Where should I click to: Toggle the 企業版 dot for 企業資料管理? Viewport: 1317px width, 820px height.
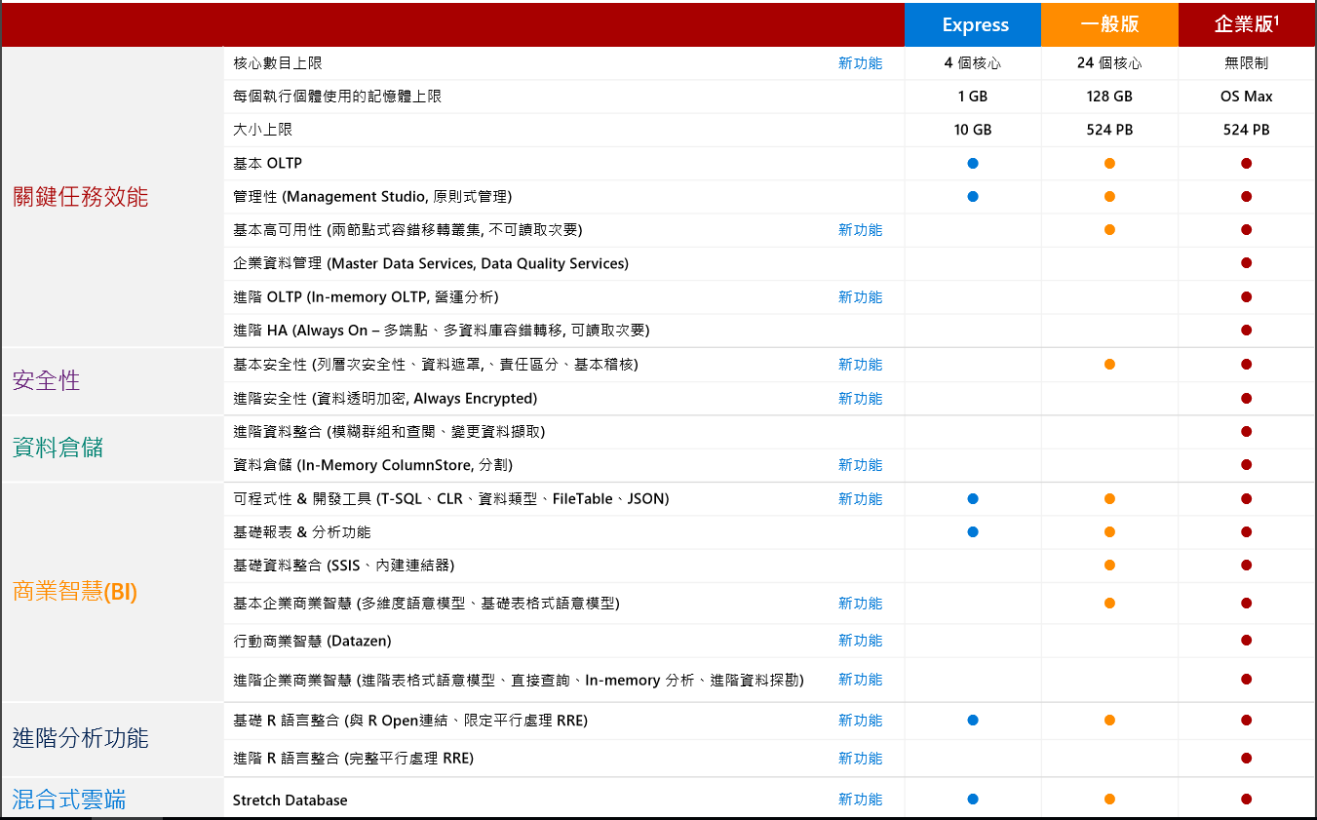1246,263
